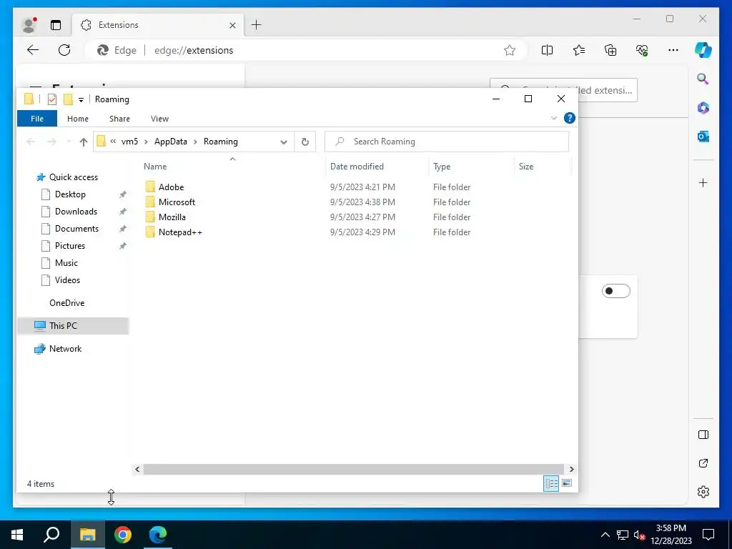Viewport: 732px width, 549px height.
Task: Sort by Date modified column header
Action: point(357,166)
